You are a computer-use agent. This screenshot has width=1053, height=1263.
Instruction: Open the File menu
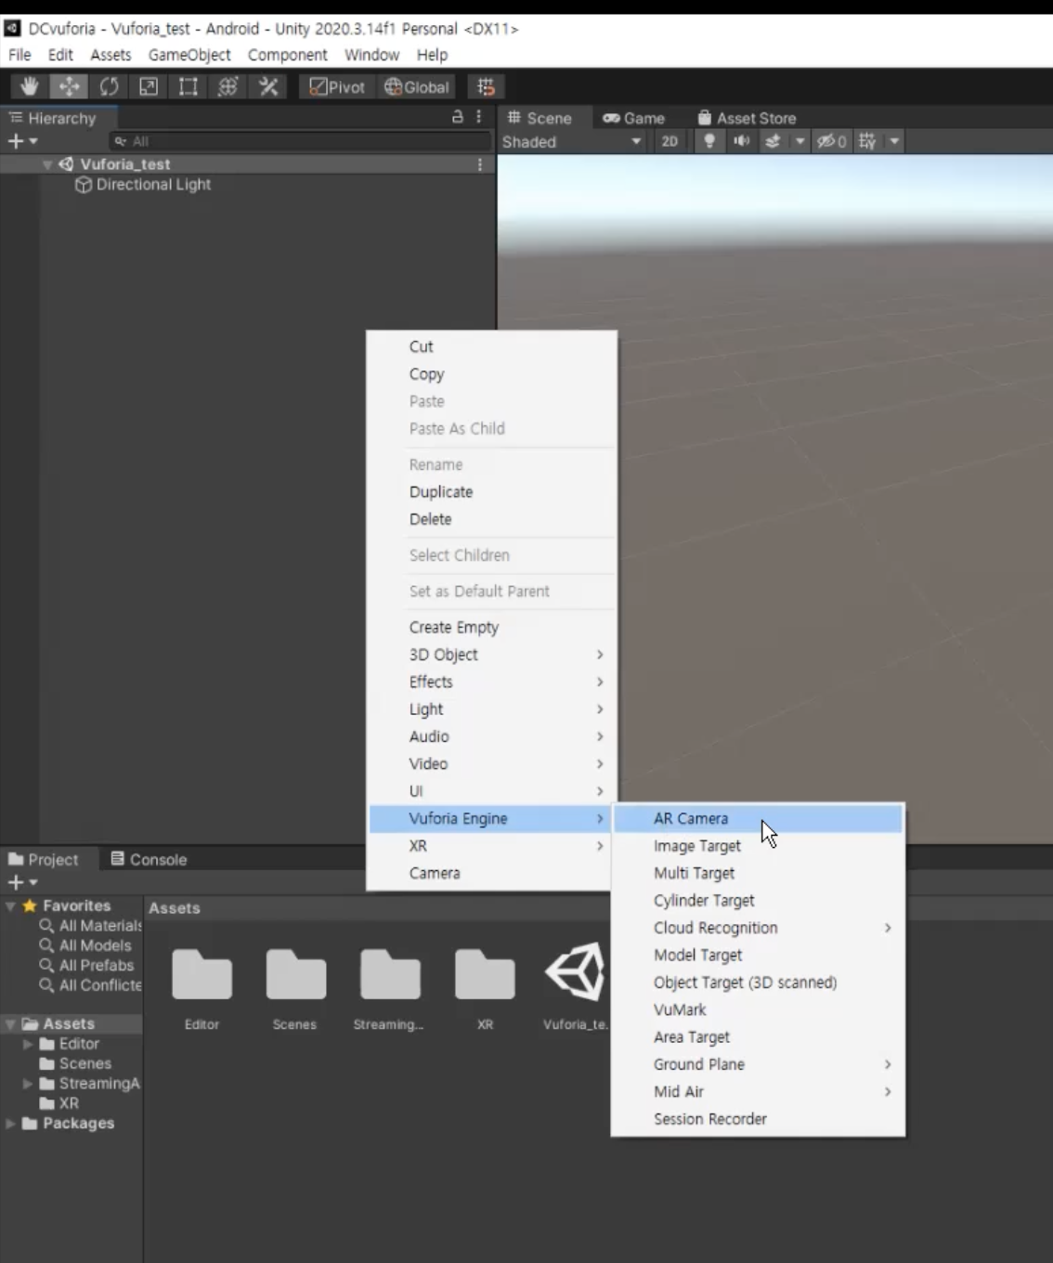point(19,55)
